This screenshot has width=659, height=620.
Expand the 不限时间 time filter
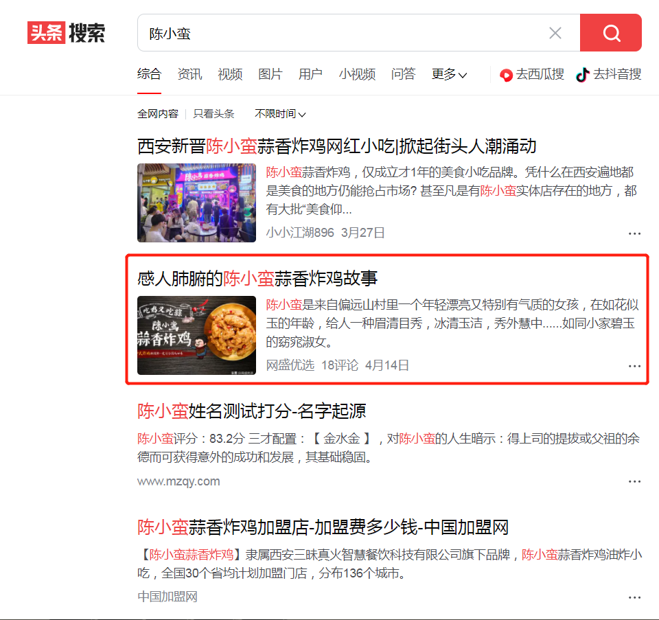point(280,114)
